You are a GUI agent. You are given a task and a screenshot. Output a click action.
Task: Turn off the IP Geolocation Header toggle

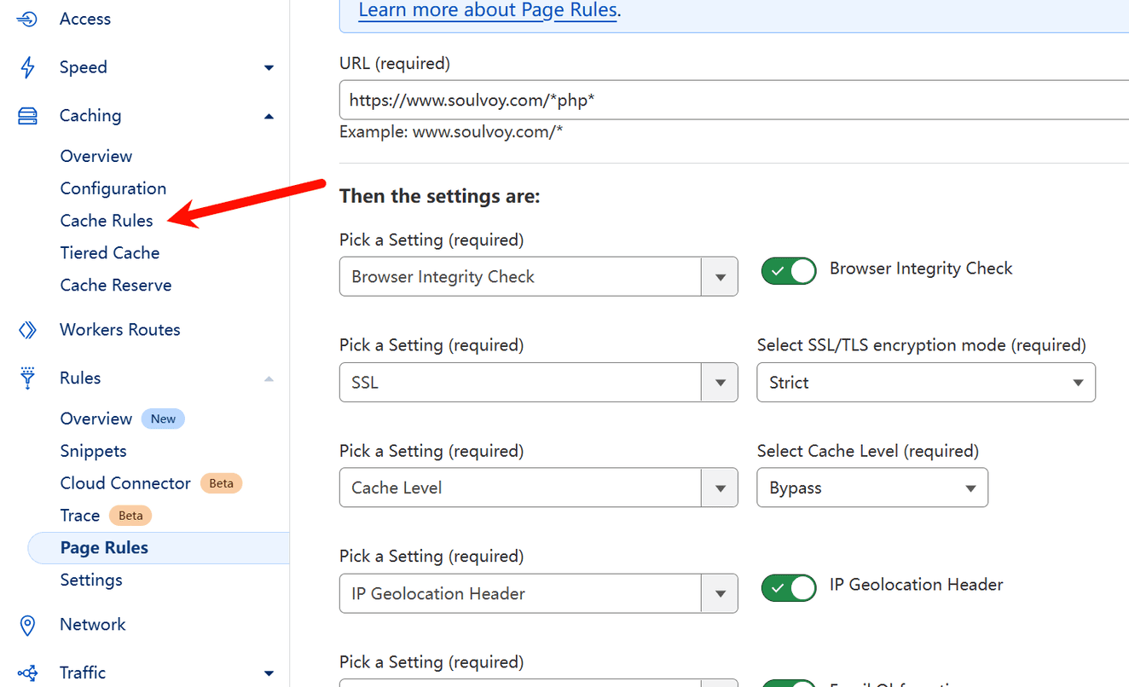(x=788, y=587)
